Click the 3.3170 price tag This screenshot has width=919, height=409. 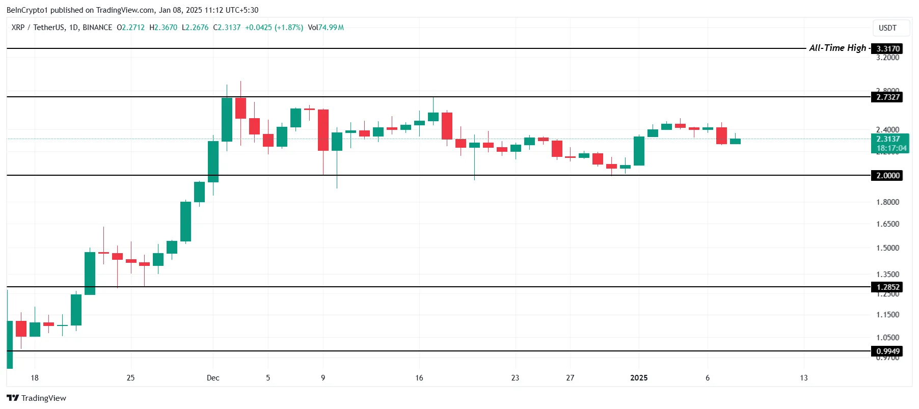tap(887, 49)
